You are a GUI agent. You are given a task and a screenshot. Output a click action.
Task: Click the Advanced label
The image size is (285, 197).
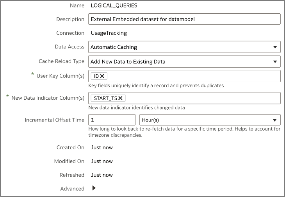pos(72,189)
